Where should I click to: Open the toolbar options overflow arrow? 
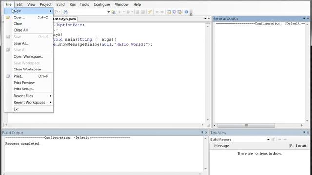click(191, 13)
